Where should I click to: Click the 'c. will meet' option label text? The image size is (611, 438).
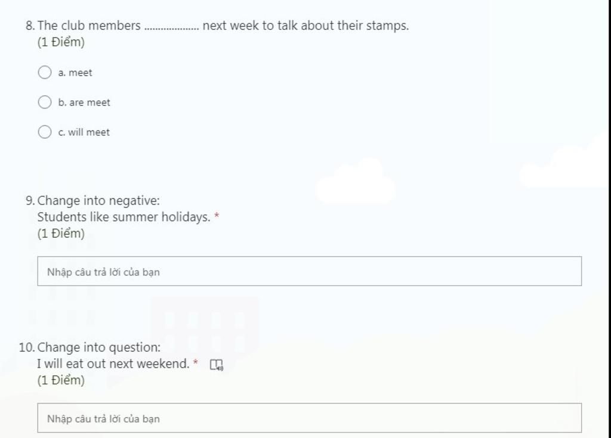click(84, 132)
